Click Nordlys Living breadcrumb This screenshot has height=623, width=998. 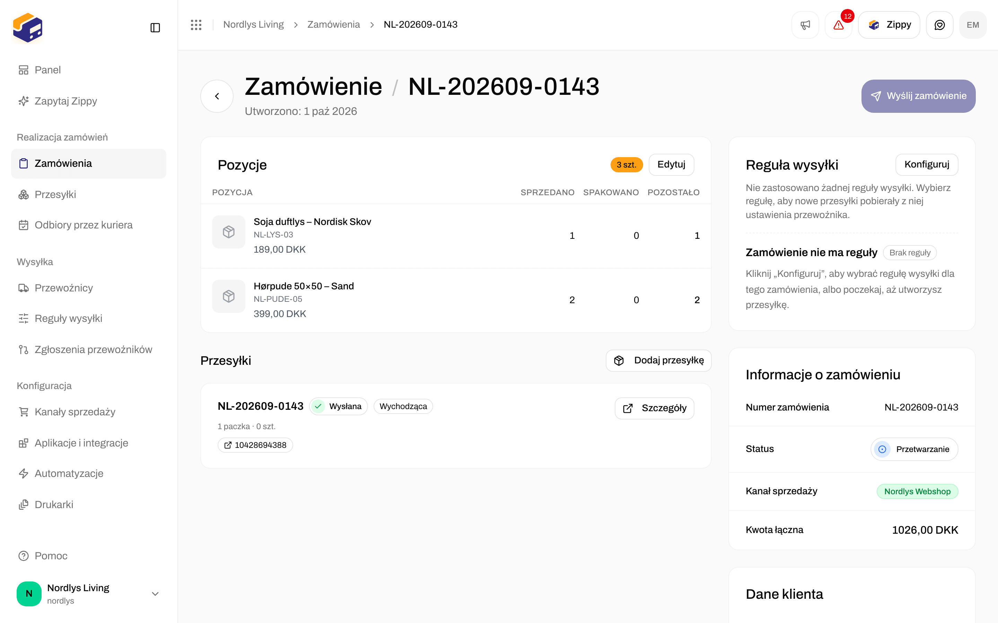[253, 25]
